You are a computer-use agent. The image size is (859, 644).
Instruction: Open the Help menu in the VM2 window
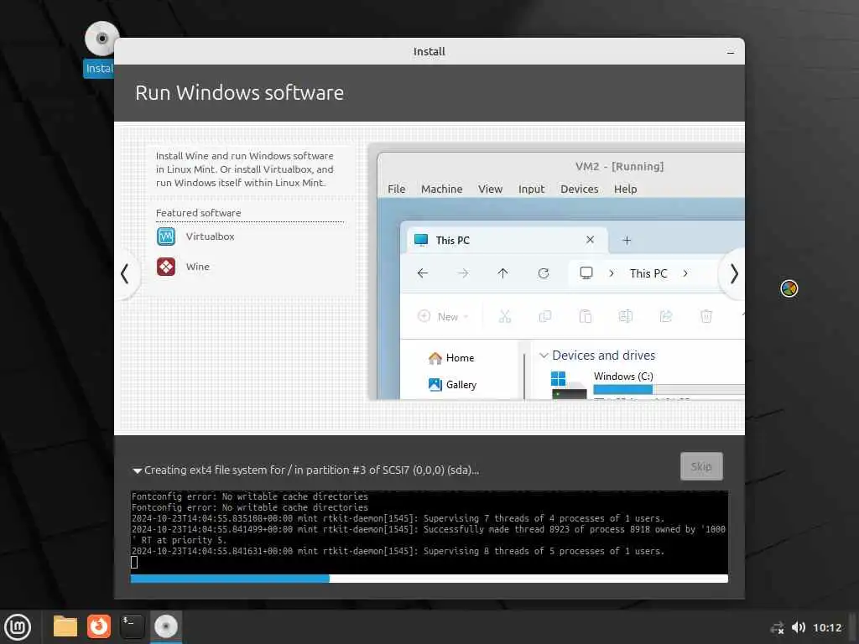(625, 189)
